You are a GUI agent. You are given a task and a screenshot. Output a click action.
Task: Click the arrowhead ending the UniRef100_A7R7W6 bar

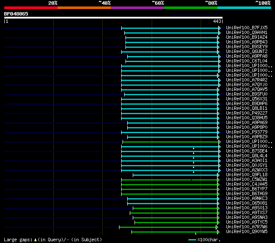point(217,227)
